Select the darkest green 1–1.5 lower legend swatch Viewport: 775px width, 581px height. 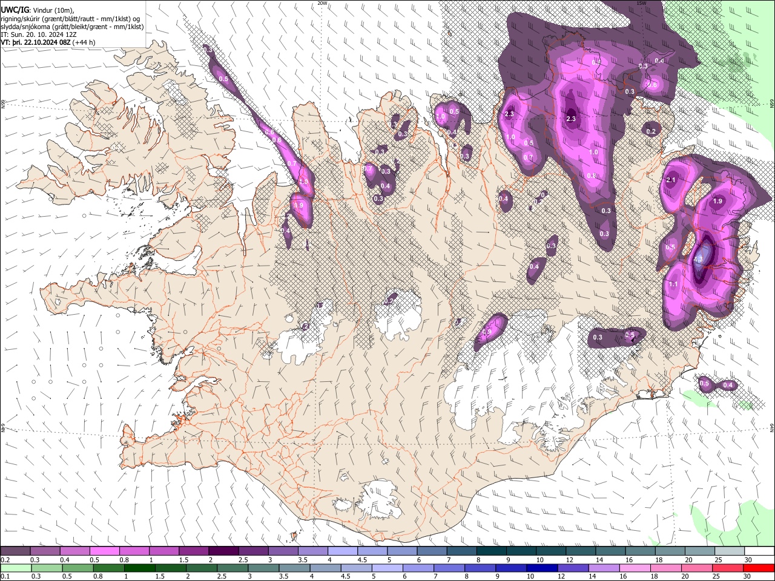coord(139,568)
